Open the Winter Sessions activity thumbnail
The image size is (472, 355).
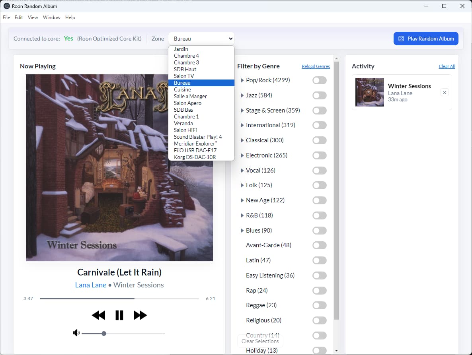pyautogui.click(x=369, y=92)
